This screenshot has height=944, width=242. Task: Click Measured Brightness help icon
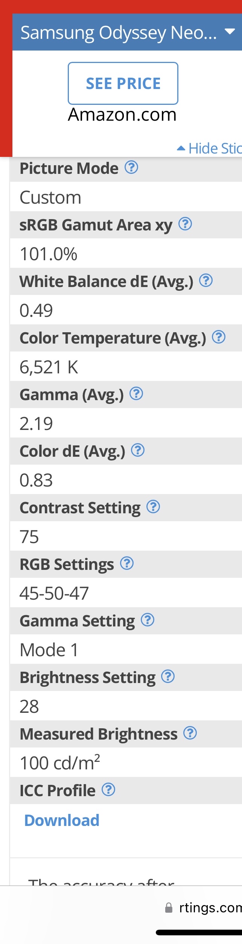(x=190, y=733)
